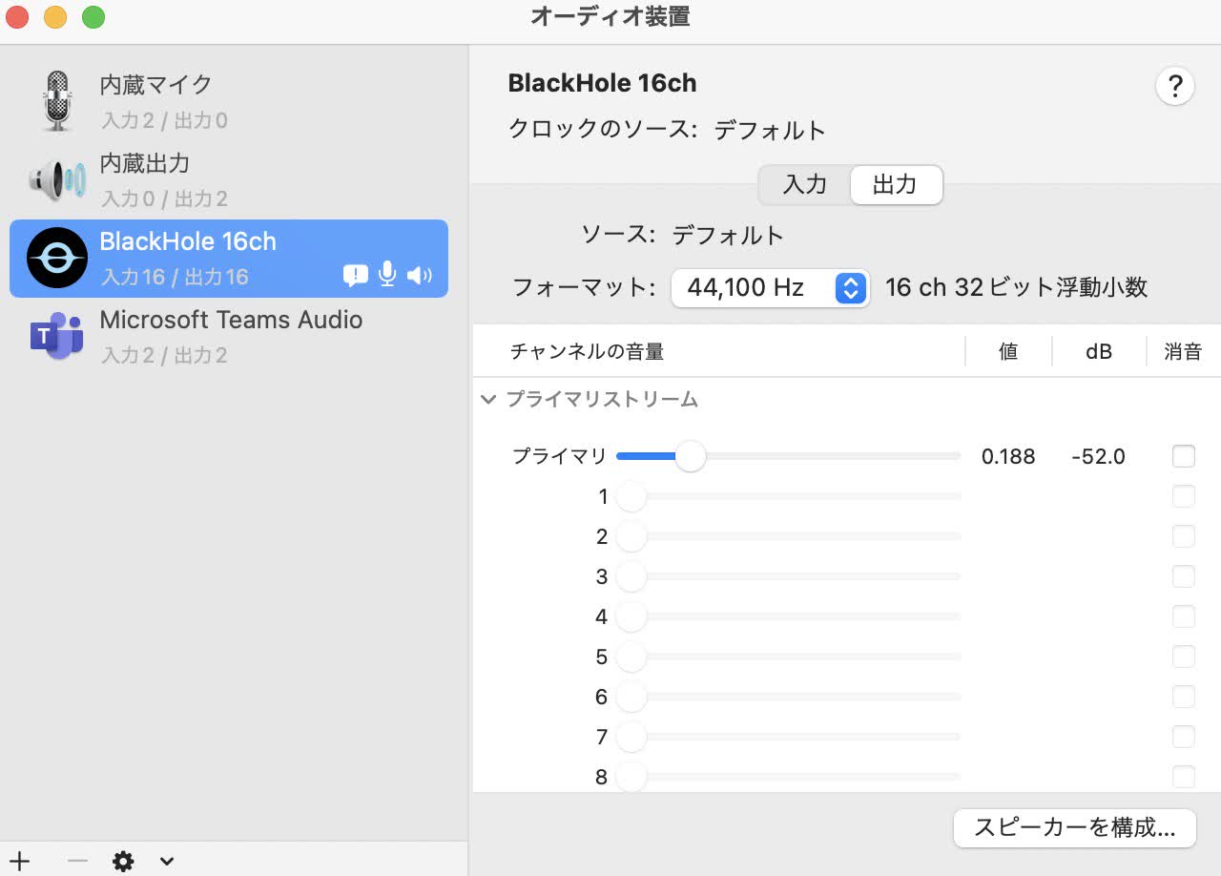
Task: Toggle mute checkbox for channel 2
Action: pyautogui.click(x=1184, y=536)
